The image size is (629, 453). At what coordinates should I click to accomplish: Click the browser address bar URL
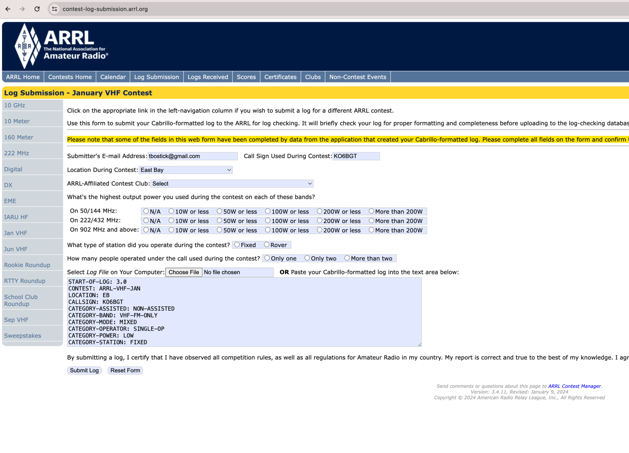pos(105,9)
